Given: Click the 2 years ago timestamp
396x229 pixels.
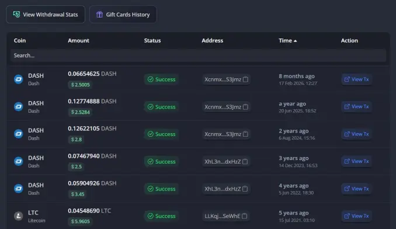Looking at the screenshot, I should pyautogui.click(x=294, y=131).
